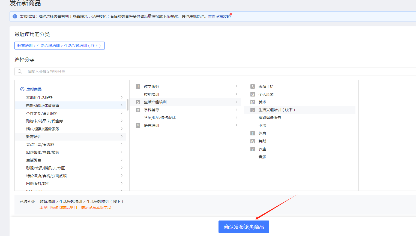The height and width of the screenshot is (236, 416).
Task: Click the B letter badge beside 表演主持
Action: (253, 86)
